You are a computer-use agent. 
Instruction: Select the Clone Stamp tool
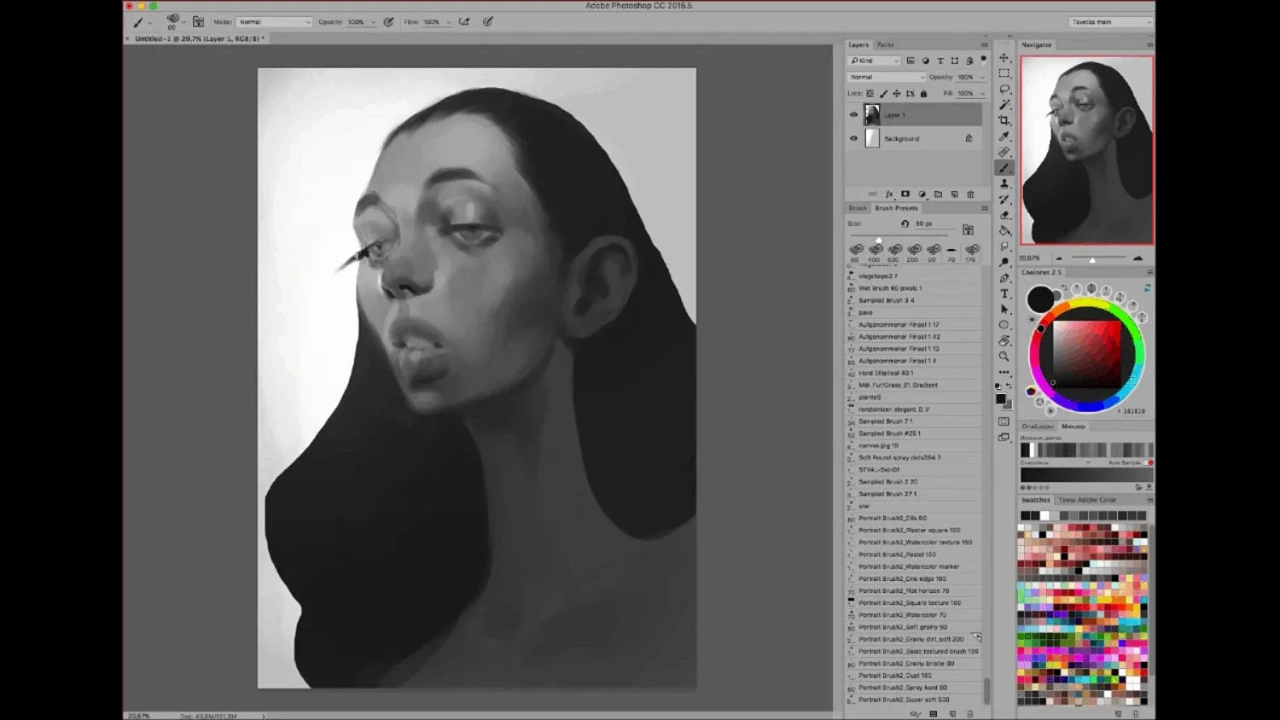(x=1004, y=183)
